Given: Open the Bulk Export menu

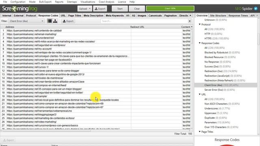Looking at the screenshot, I should tap(45, 2).
